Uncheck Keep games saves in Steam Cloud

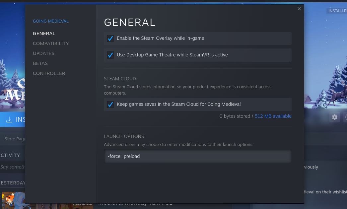pyautogui.click(x=110, y=104)
